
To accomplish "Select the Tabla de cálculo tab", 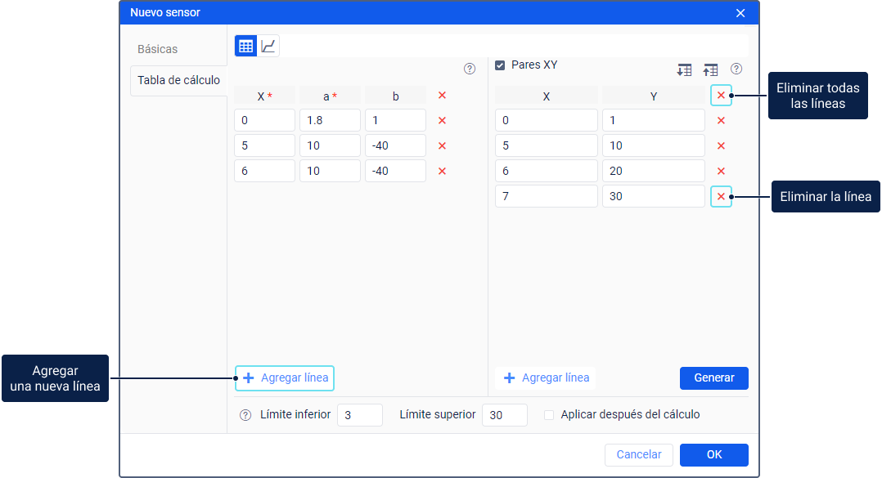I will tap(178, 80).
